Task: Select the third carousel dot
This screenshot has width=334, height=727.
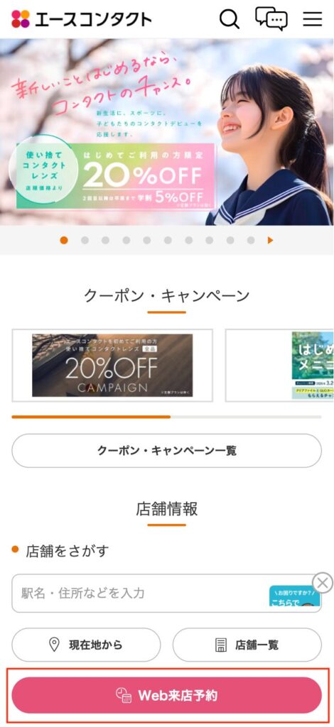Action: coord(105,240)
